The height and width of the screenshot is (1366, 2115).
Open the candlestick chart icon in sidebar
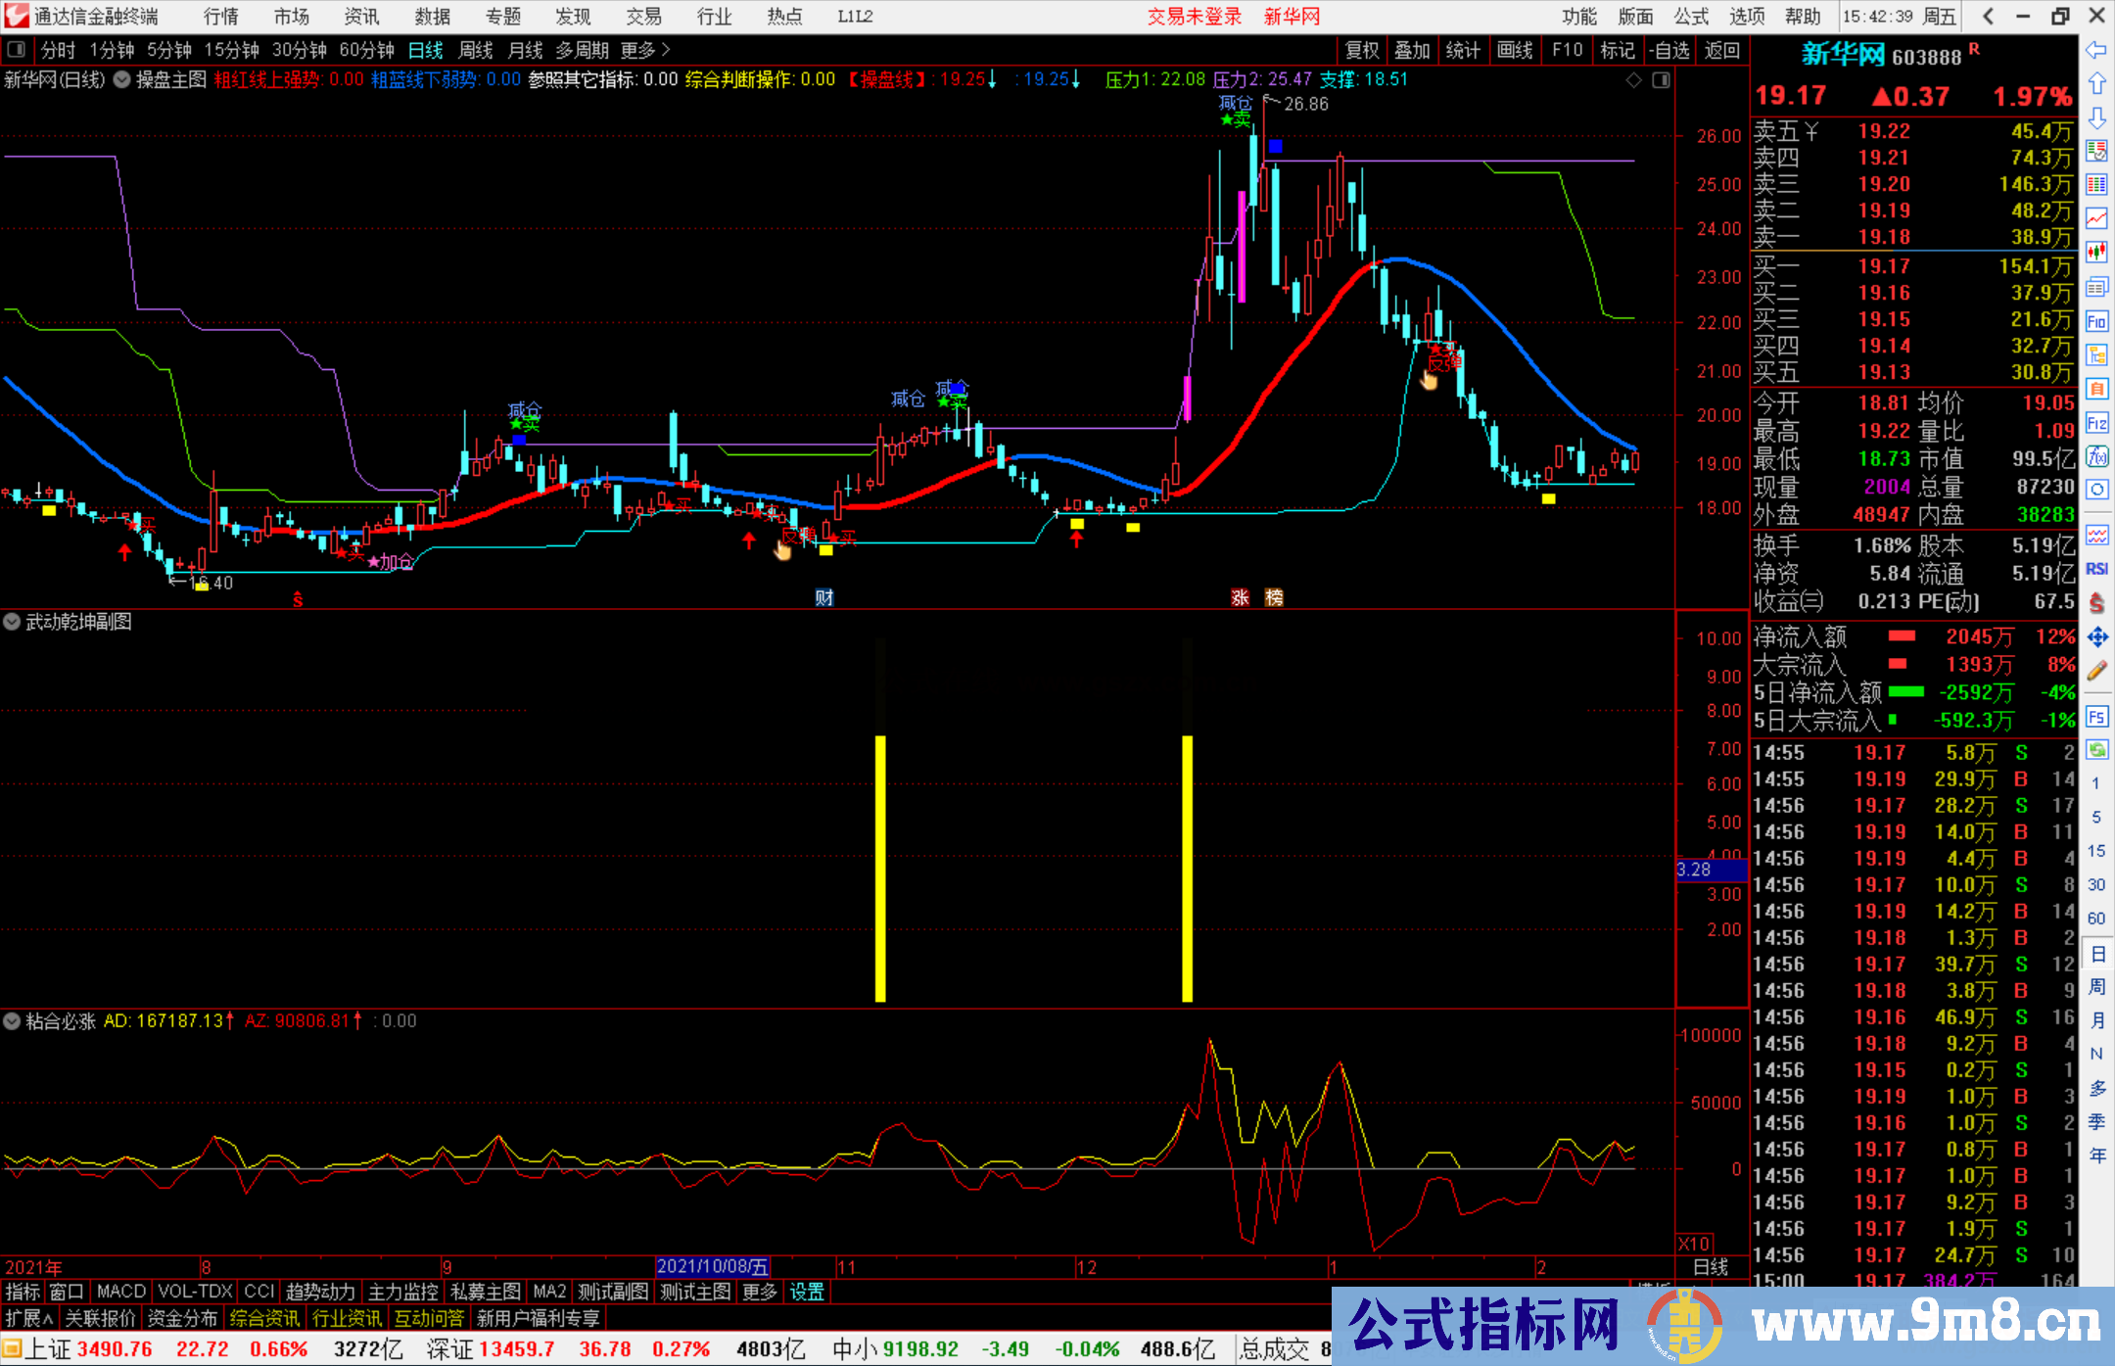2096,252
